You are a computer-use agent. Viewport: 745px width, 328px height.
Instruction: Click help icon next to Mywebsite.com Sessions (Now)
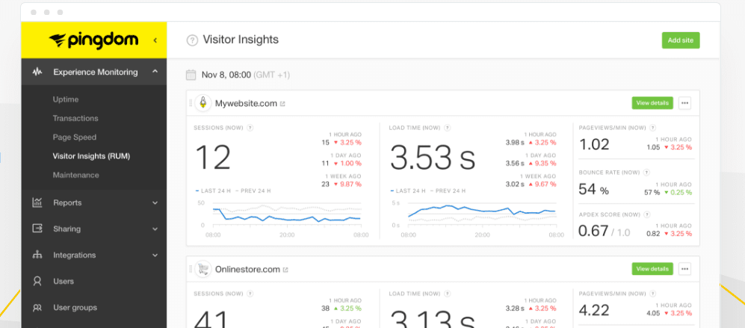250,128
